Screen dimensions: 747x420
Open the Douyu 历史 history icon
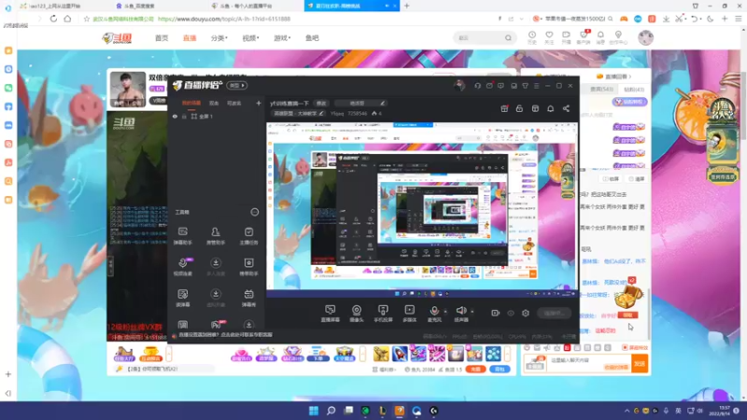click(x=532, y=37)
